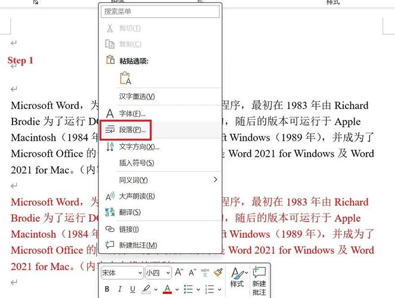Click the wén phonetic guide icon
Image resolution: width=395 pixels, height=298 pixels.
[x=205, y=272]
